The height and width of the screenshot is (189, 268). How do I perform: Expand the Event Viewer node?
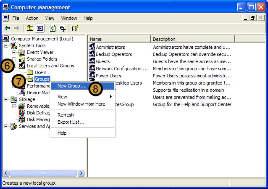14,52
